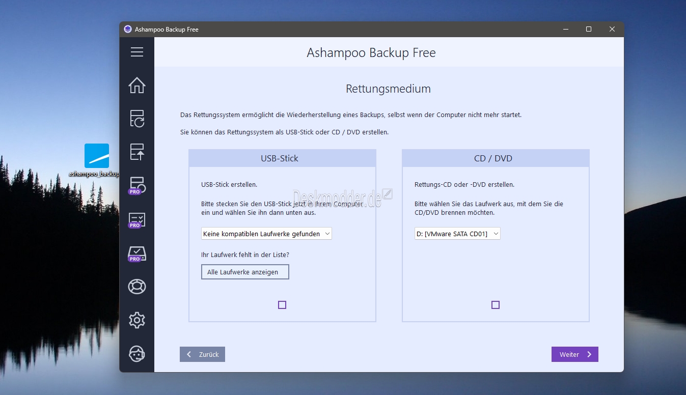686x395 pixels.
Task: Open the 'D: [VMware SATA CD01]' drive dropdown
Action: pyautogui.click(x=457, y=234)
